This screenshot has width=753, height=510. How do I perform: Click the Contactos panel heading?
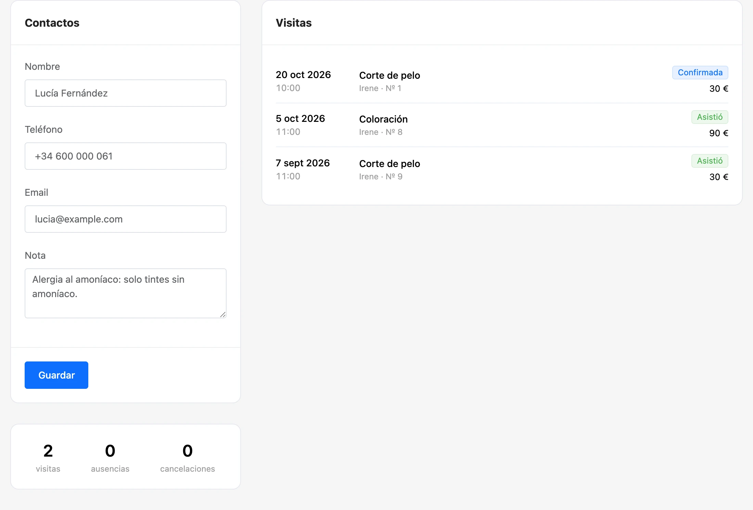pyautogui.click(x=52, y=23)
